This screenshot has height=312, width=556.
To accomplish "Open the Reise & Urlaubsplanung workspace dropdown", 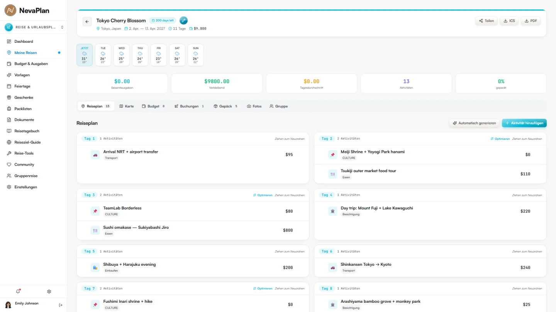I will 34,27.
